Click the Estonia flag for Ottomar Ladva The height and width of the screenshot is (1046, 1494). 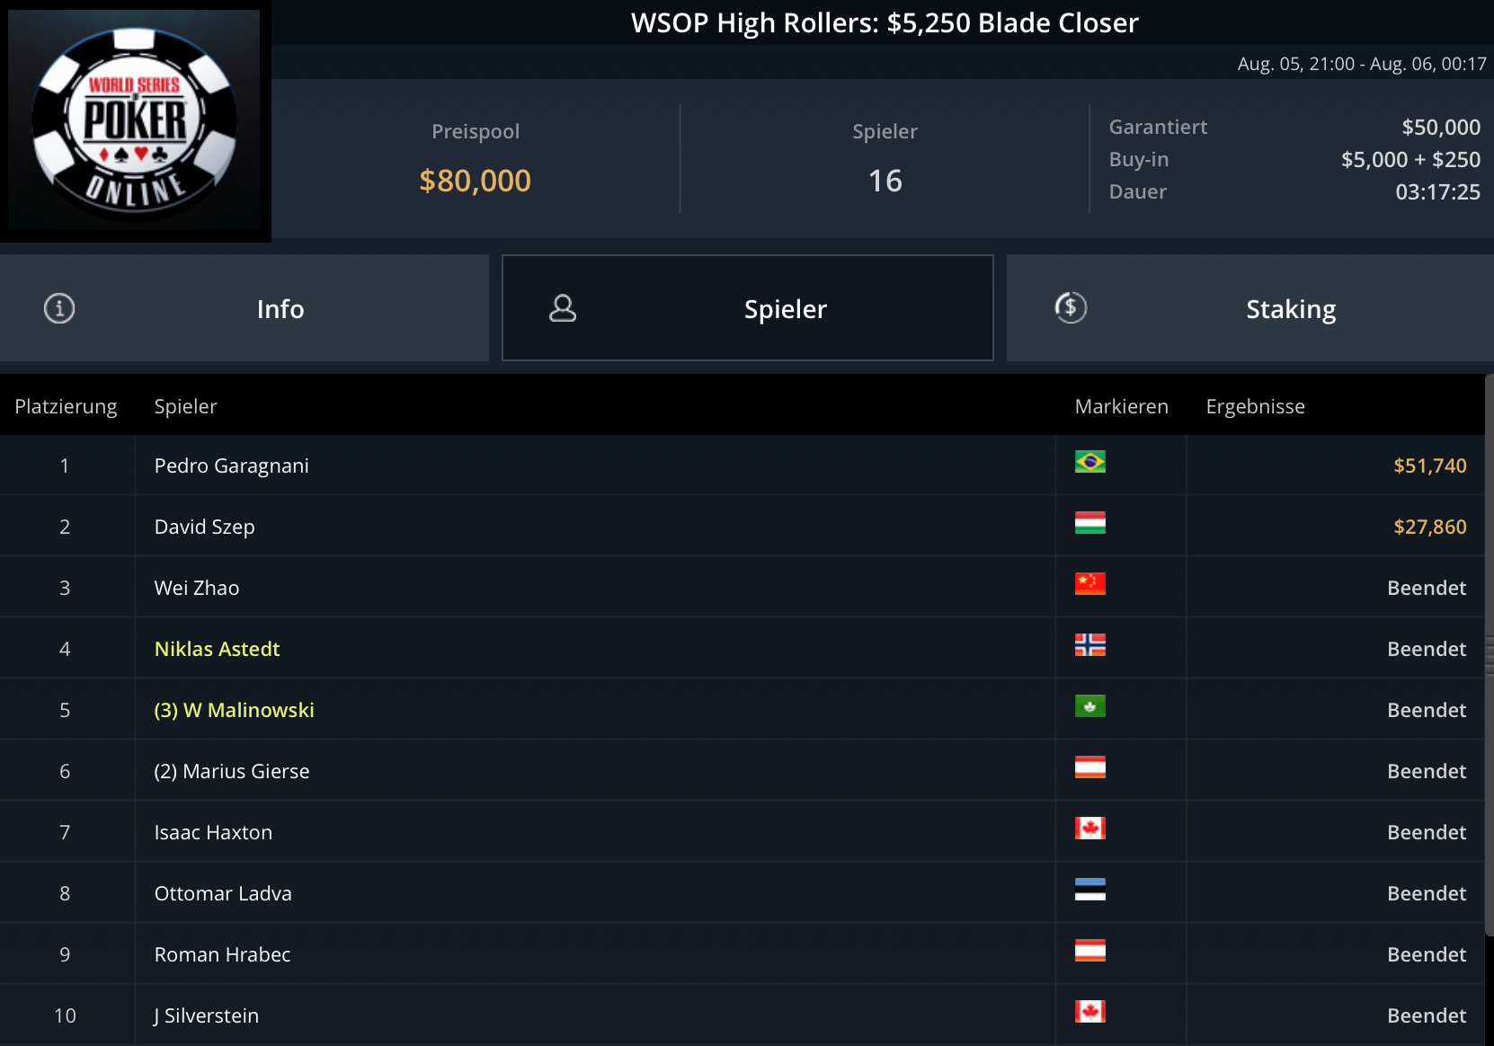tap(1089, 890)
